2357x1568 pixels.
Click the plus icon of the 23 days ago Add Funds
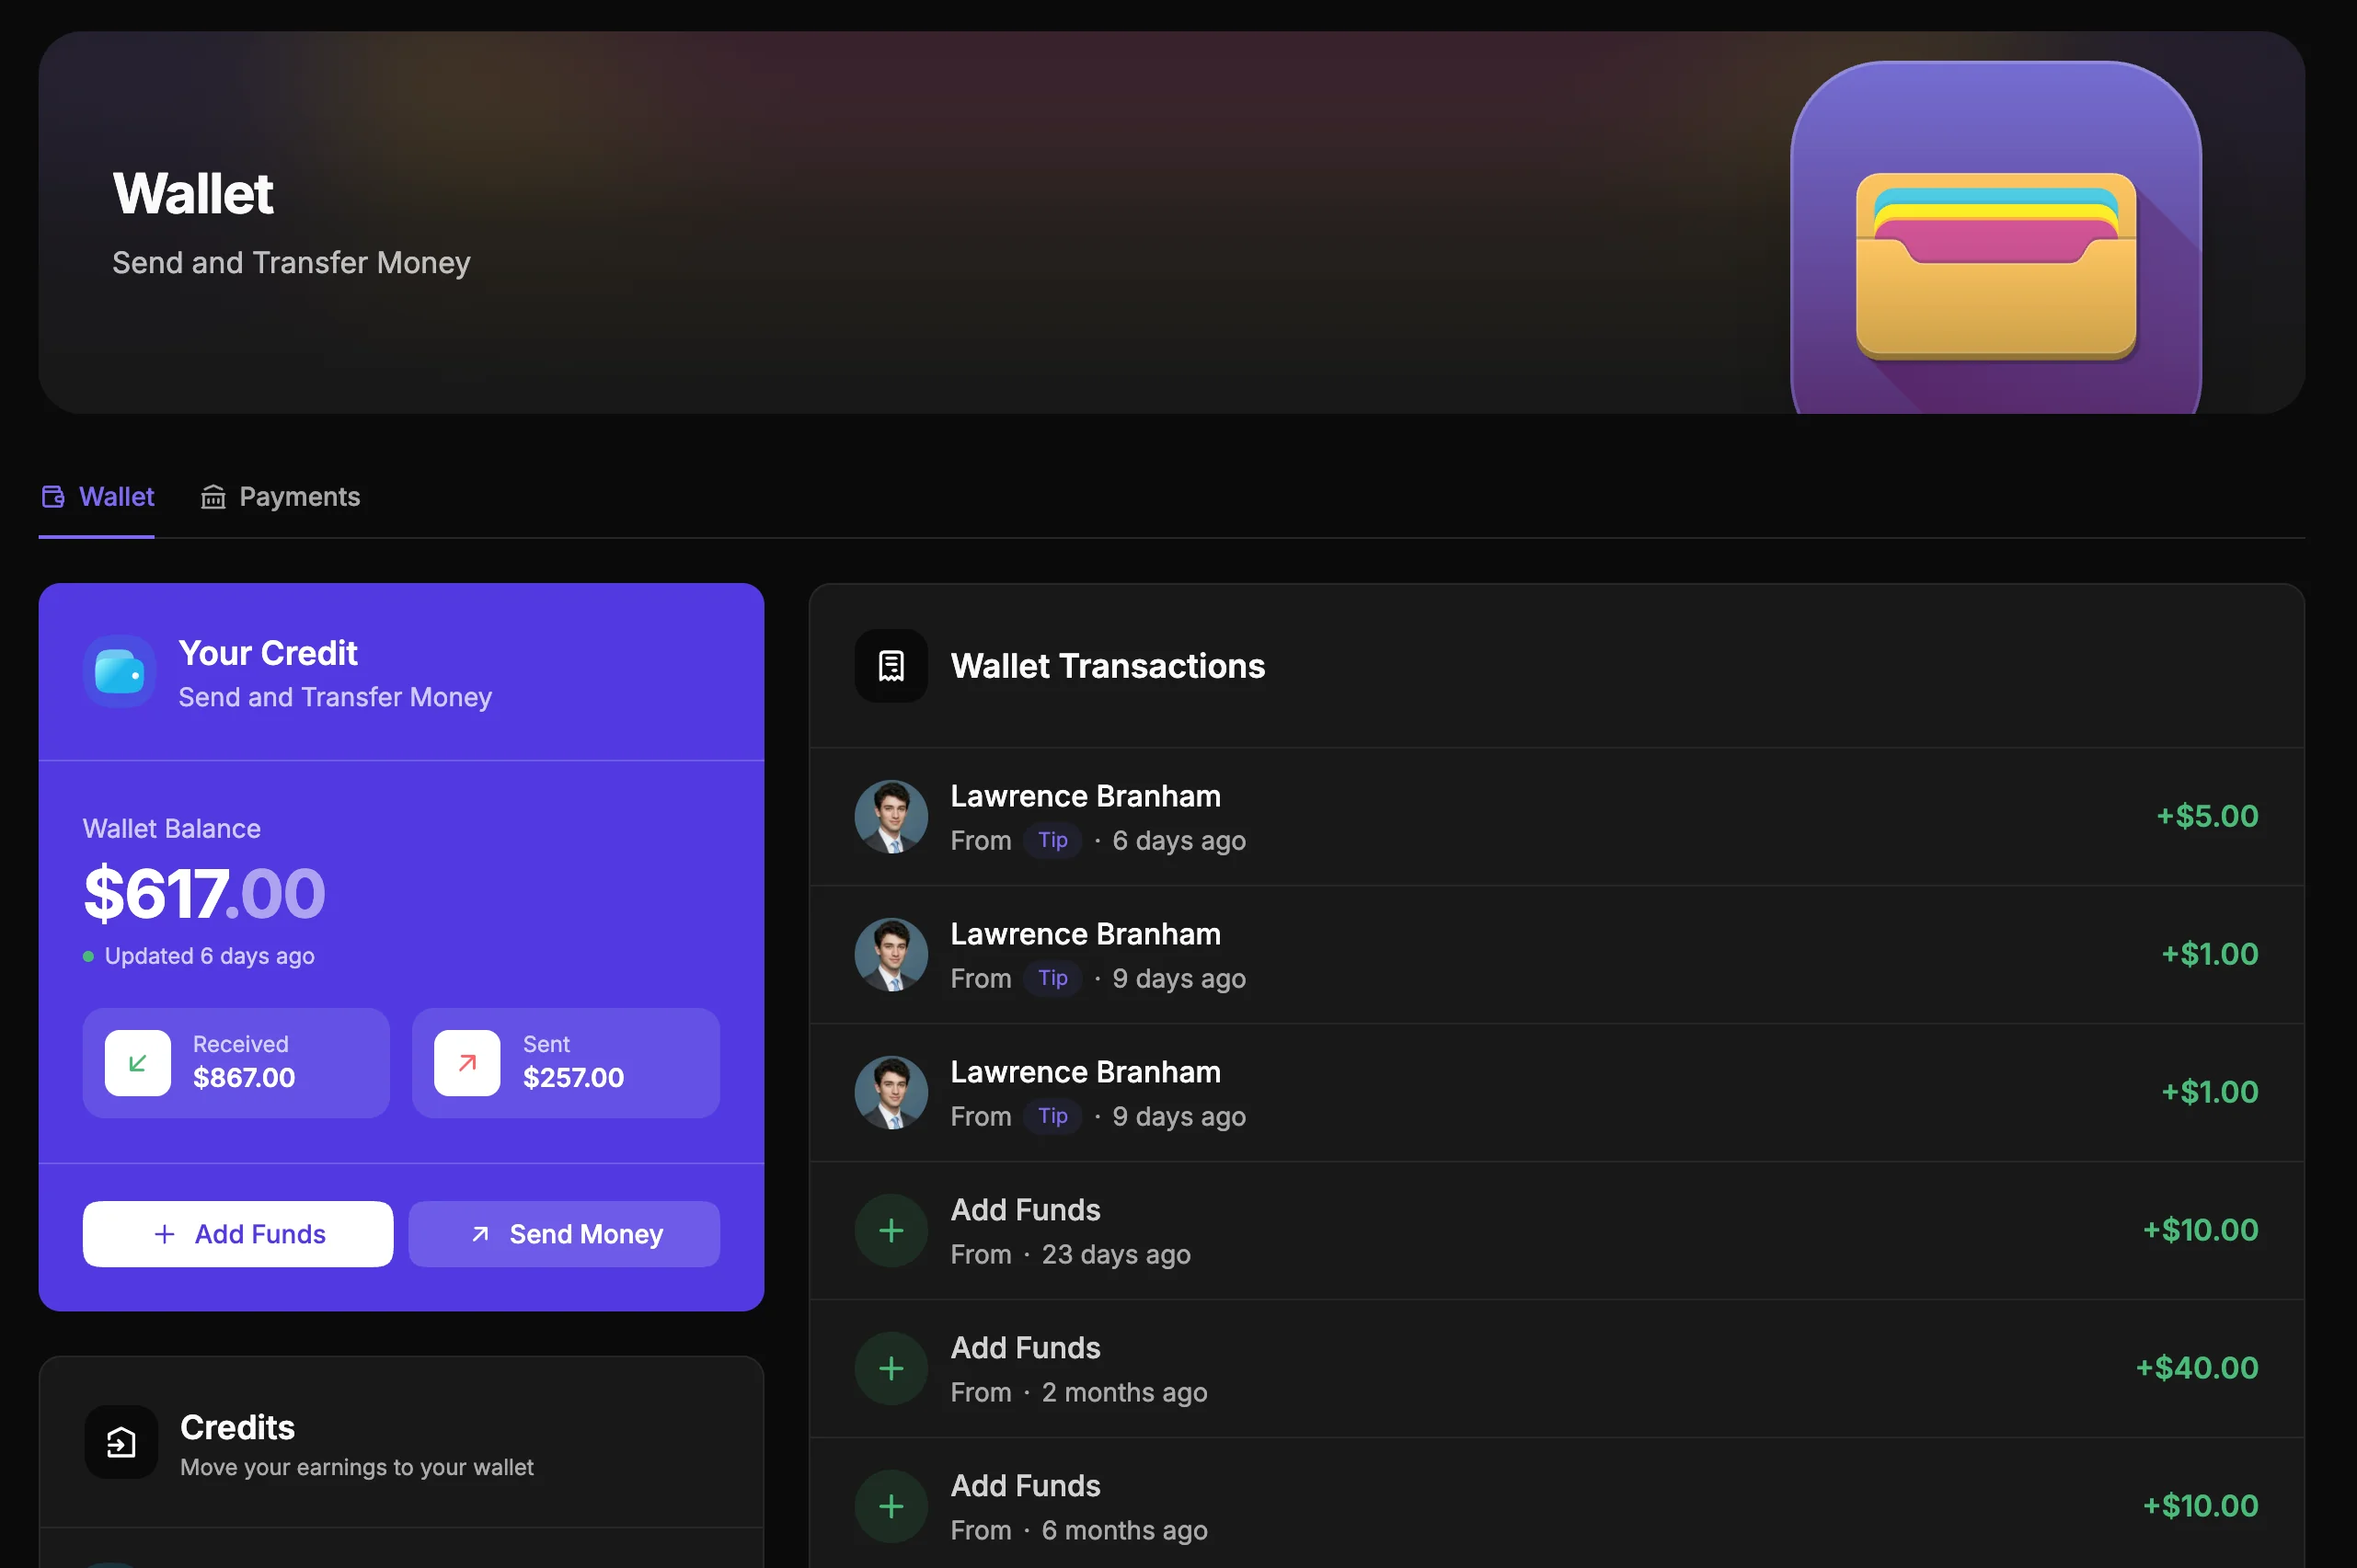891,1231
